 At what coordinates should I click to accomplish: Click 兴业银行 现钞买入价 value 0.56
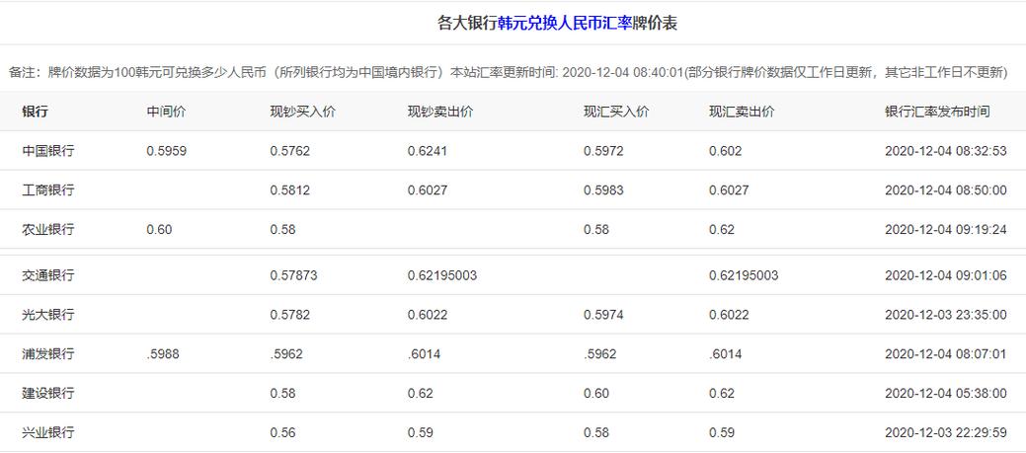click(282, 432)
